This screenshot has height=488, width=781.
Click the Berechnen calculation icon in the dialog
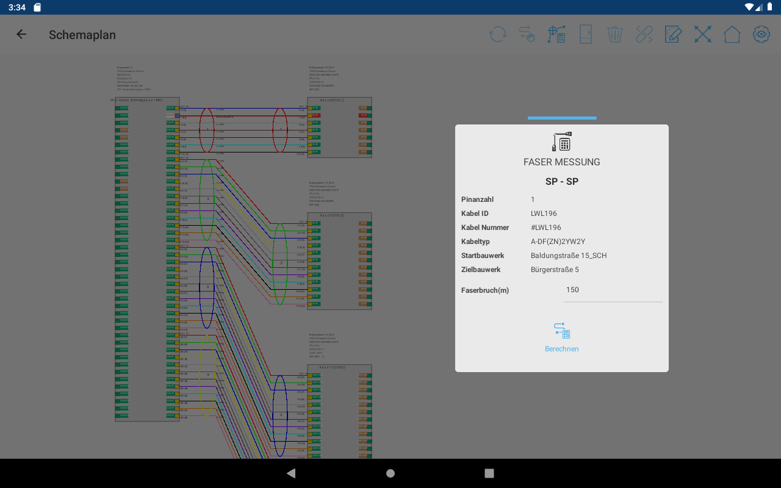pos(561,331)
